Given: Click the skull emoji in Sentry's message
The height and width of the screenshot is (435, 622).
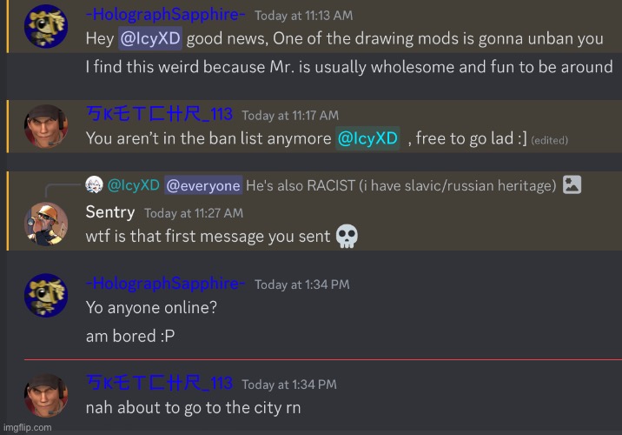Looking at the screenshot, I should [347, 237].
